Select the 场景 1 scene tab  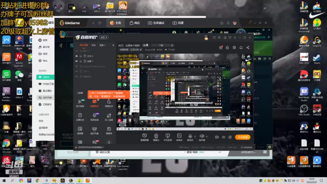coord(102,45)
